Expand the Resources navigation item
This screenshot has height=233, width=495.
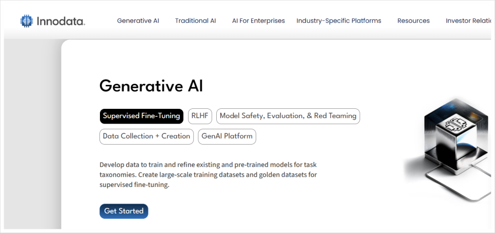click(413, 21)
